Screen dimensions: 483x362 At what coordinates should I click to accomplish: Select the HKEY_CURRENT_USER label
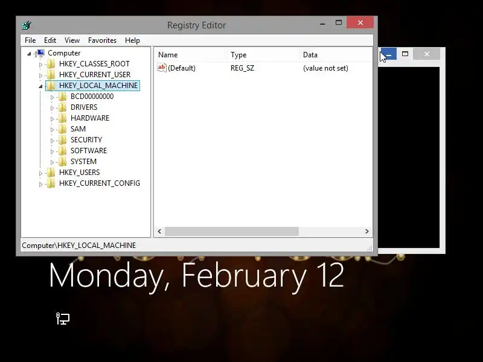[95, 74]
